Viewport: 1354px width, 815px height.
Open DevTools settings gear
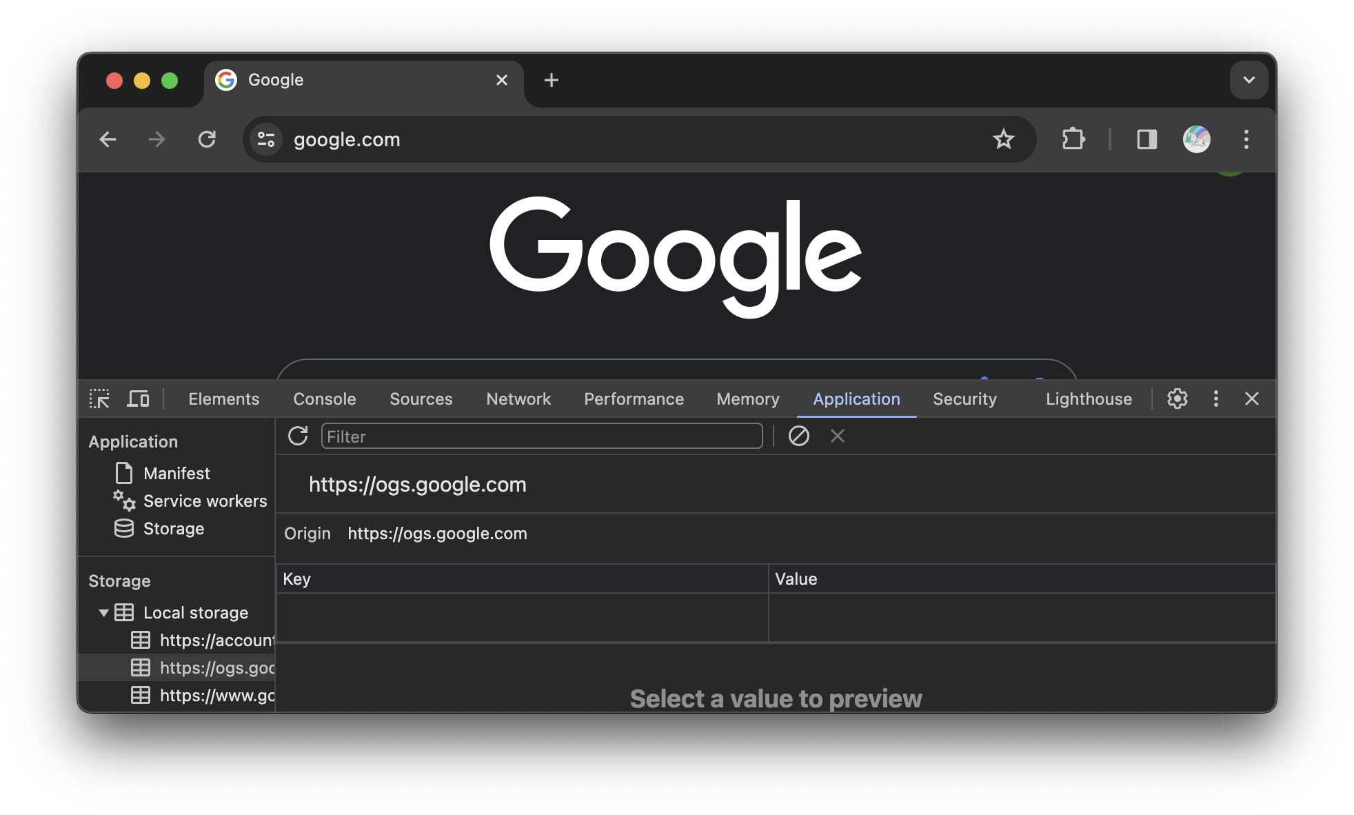click(x=1177, y=399)
